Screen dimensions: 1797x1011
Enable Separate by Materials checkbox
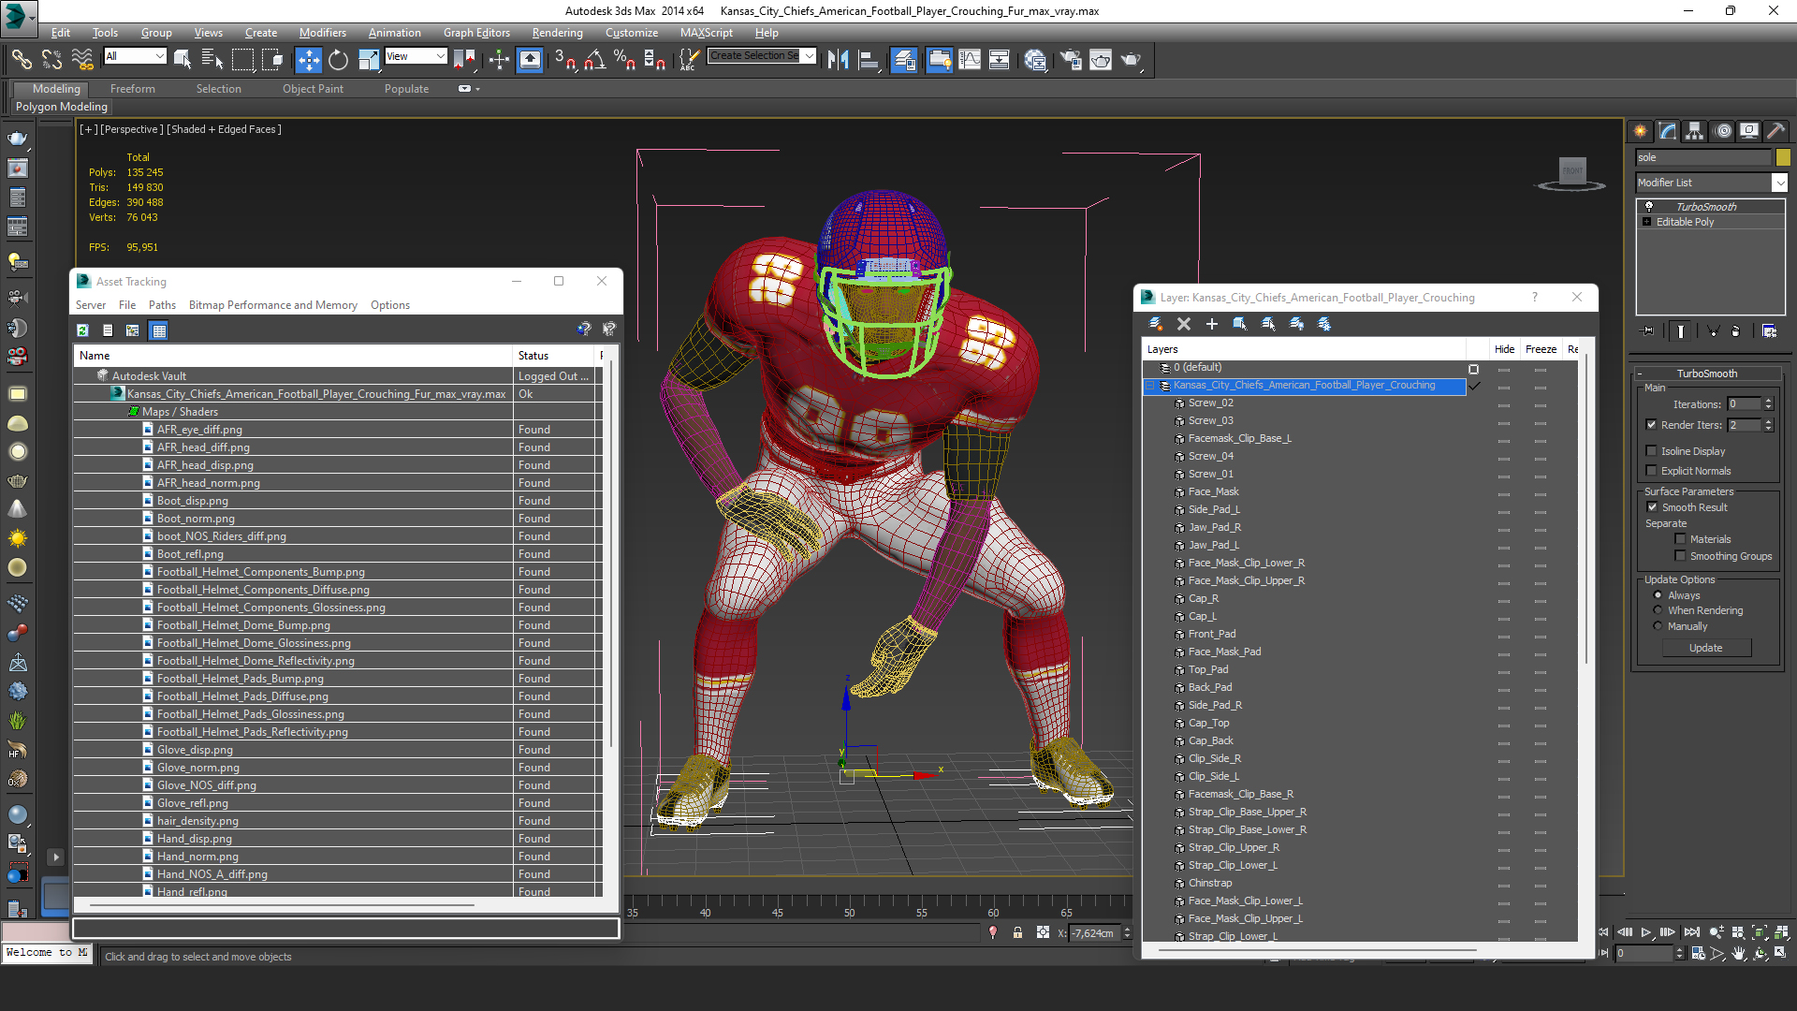point(1680,539)
